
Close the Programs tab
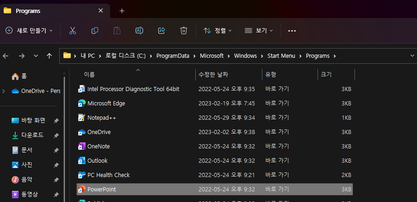(100, 11)
